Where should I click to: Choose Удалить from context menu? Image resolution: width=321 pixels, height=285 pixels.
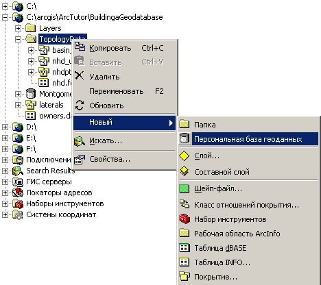[124, 77]
